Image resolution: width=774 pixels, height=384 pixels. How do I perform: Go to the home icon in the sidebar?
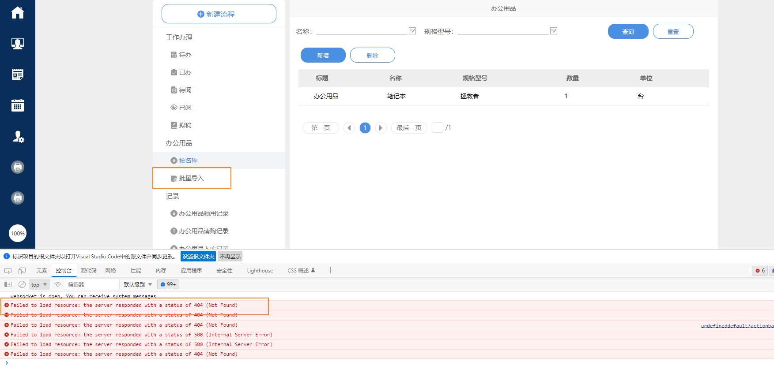(18, 13)
